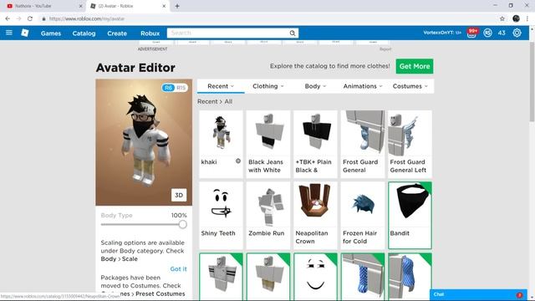Bookmark page with star icon
Screen dimensions: 535x301
tap(502, 18)
